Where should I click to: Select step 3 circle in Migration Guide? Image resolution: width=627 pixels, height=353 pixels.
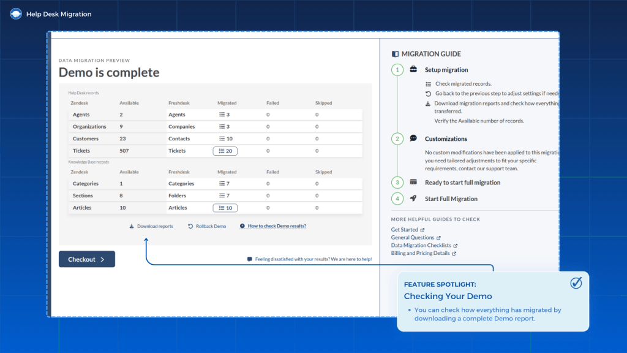(397, 183)
